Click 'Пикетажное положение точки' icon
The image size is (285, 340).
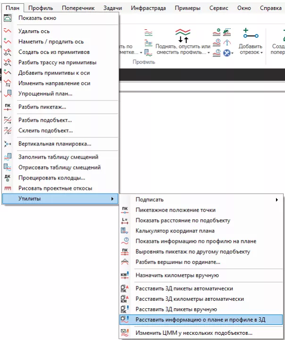tap(125, 210)
